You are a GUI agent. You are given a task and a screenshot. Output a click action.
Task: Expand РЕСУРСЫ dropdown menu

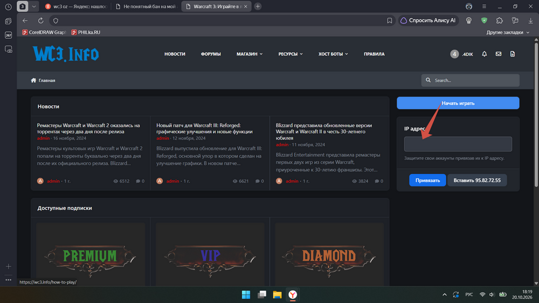pos(291,54)
